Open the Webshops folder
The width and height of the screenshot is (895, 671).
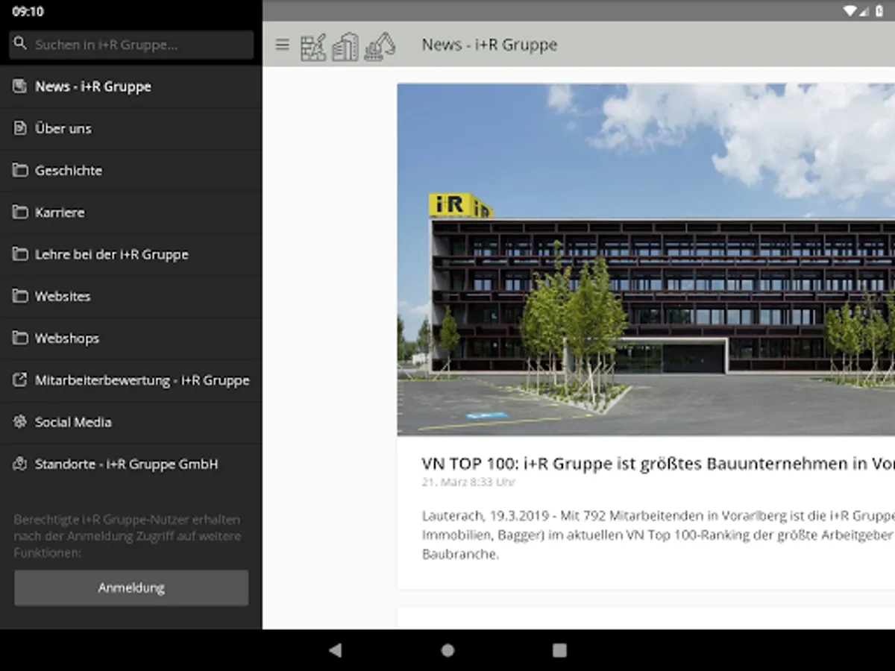(66, 338)
